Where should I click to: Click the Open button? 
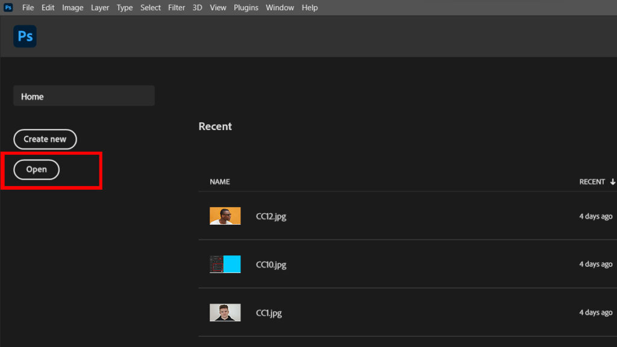click(37, 170)
